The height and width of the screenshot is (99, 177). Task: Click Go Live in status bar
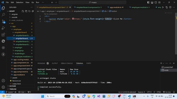[167, 92]
